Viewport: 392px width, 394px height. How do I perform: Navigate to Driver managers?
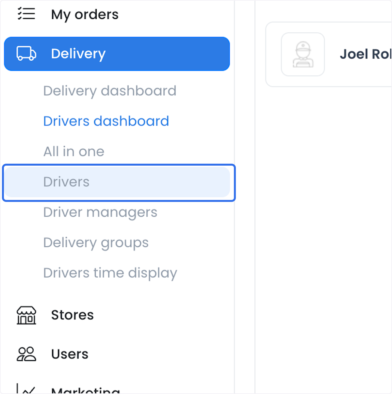coord(100,212)
